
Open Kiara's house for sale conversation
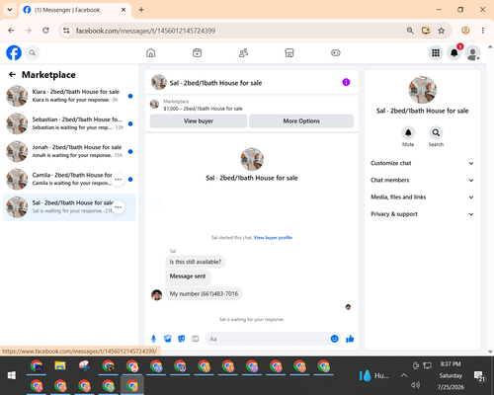69,96
